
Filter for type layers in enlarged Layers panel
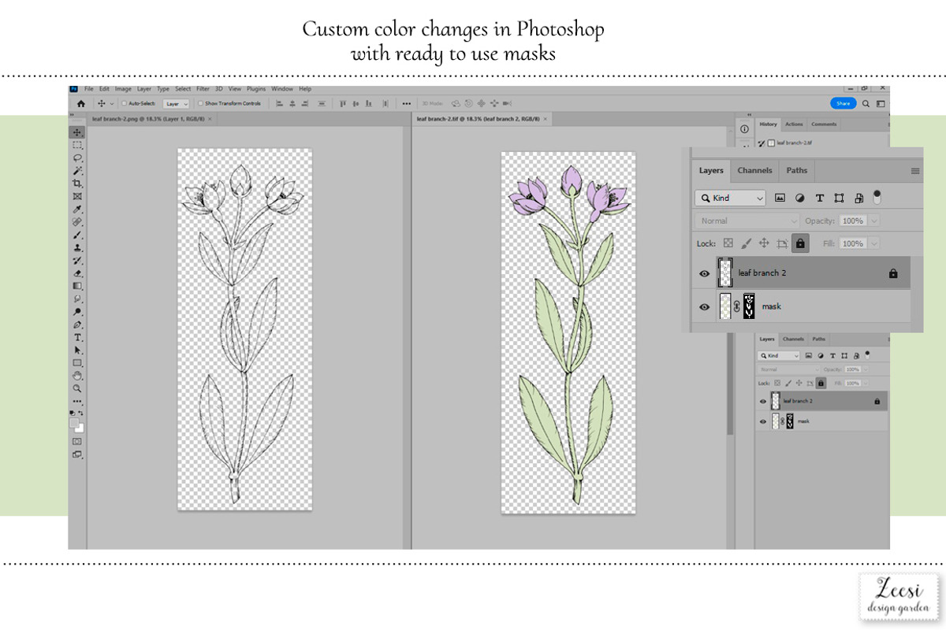(819, 198)
